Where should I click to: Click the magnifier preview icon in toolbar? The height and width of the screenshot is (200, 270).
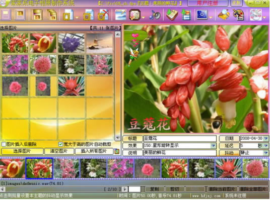[x=224, y=15]
